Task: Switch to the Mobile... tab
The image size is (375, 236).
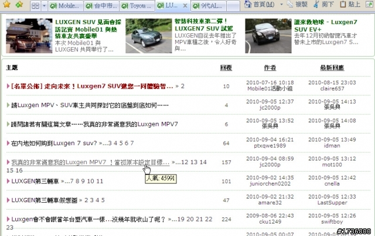Action: point(66,6)
